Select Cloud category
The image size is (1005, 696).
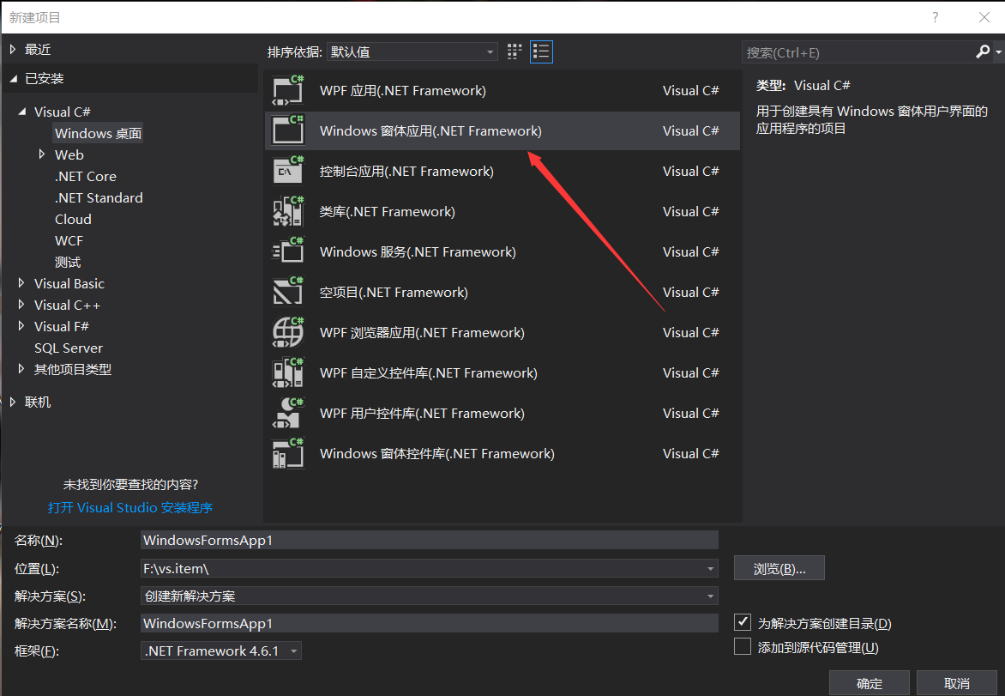(73, 220)
